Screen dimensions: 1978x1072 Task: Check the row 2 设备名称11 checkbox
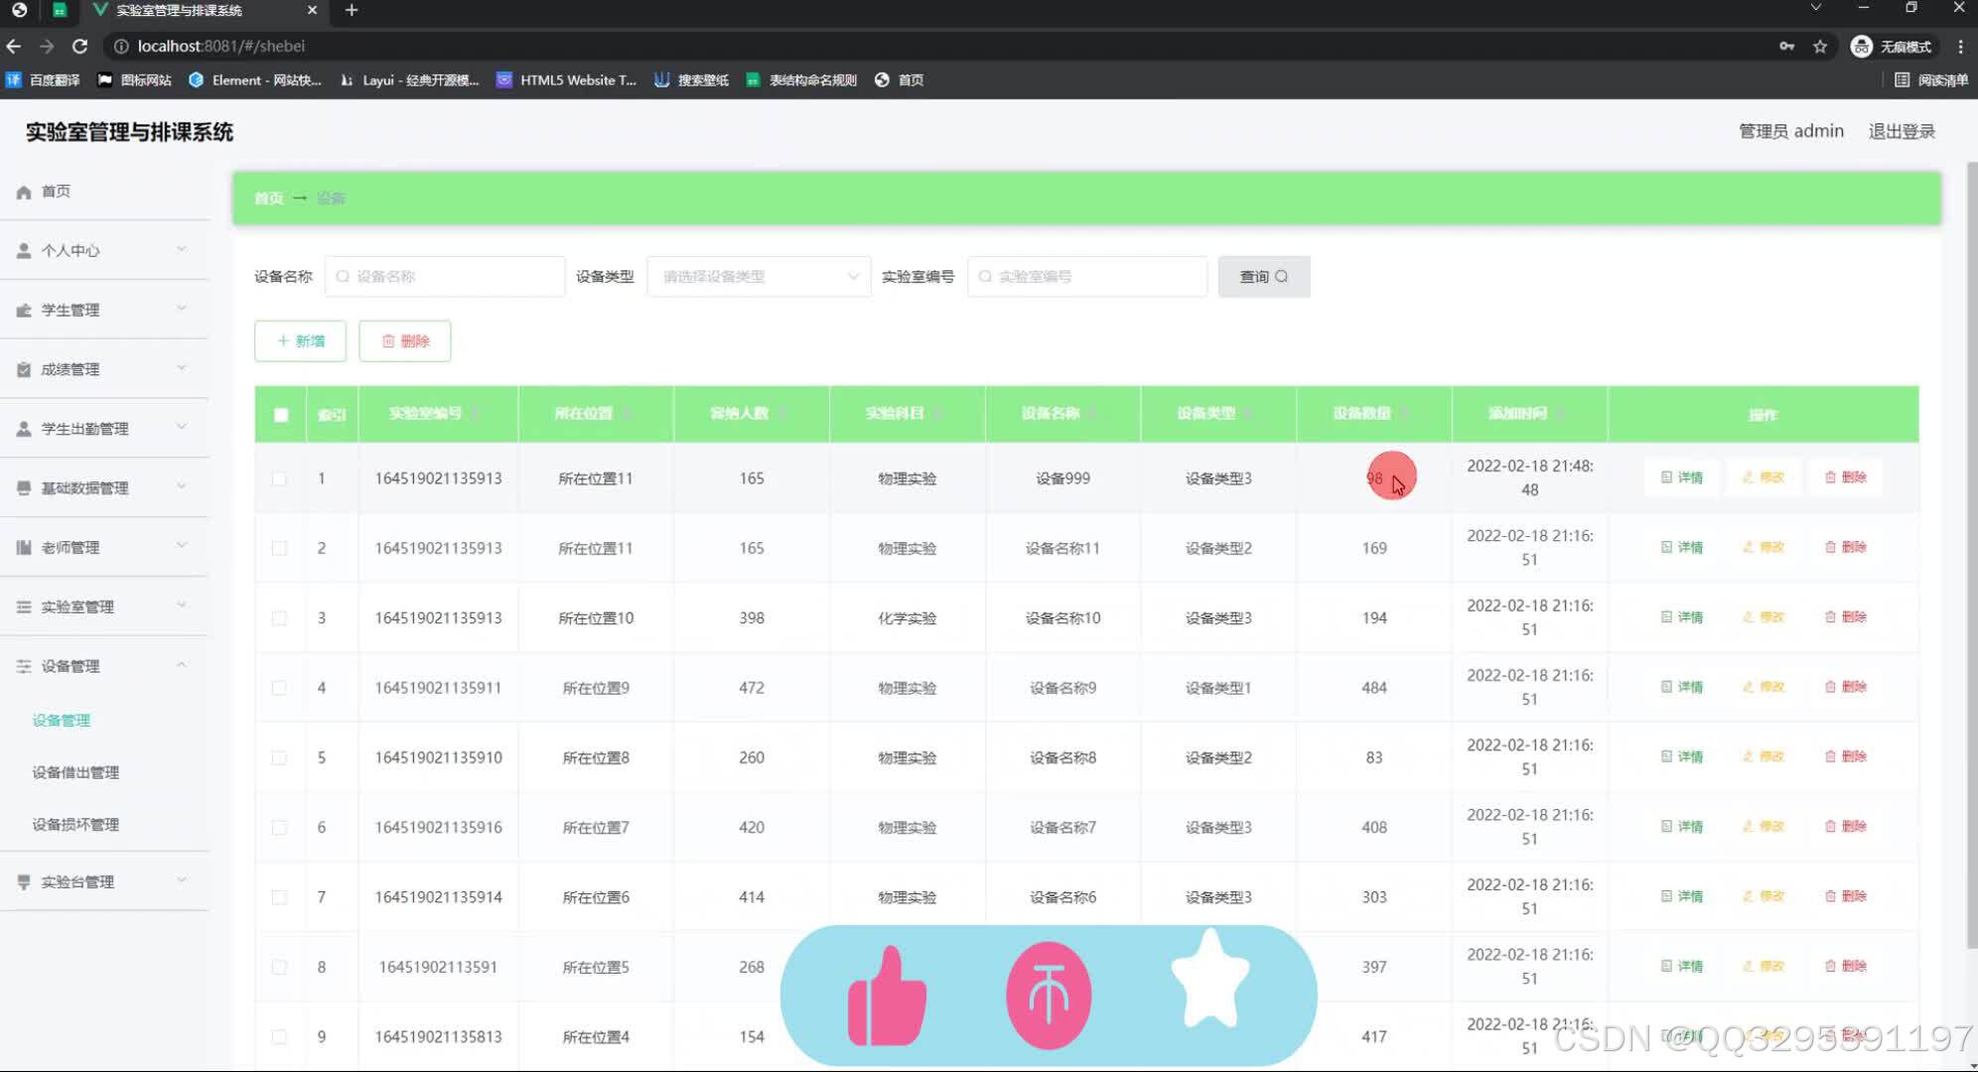(279, 548)
